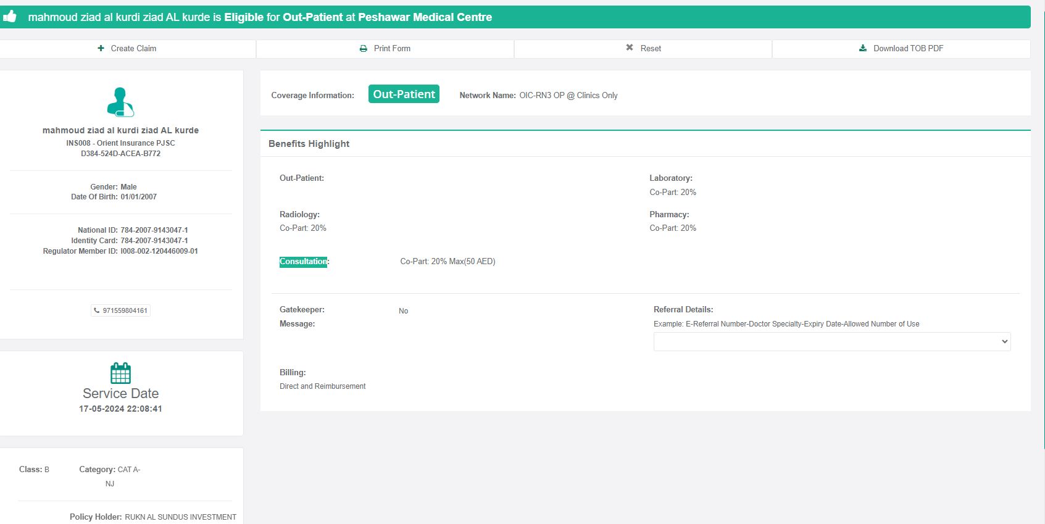1045x524 pixels.
Task: Click the Service Date timestamp 17-05-2024
Action: coord(120,409)
